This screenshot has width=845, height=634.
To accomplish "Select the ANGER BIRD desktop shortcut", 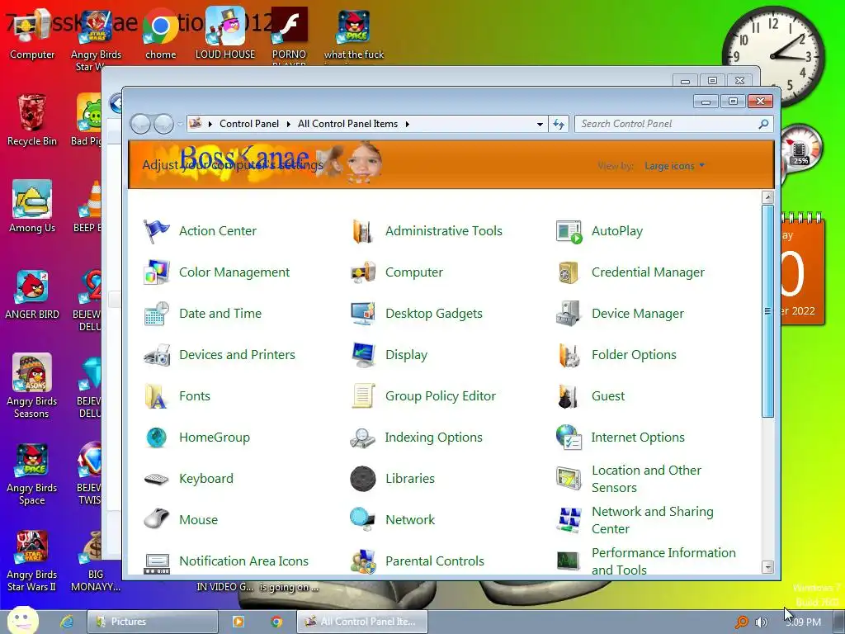I will point(32,294).
